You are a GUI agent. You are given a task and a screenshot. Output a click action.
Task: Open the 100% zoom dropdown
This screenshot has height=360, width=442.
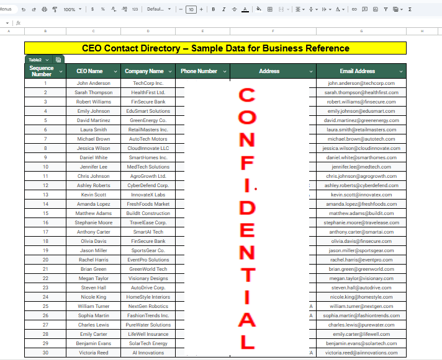73,9
